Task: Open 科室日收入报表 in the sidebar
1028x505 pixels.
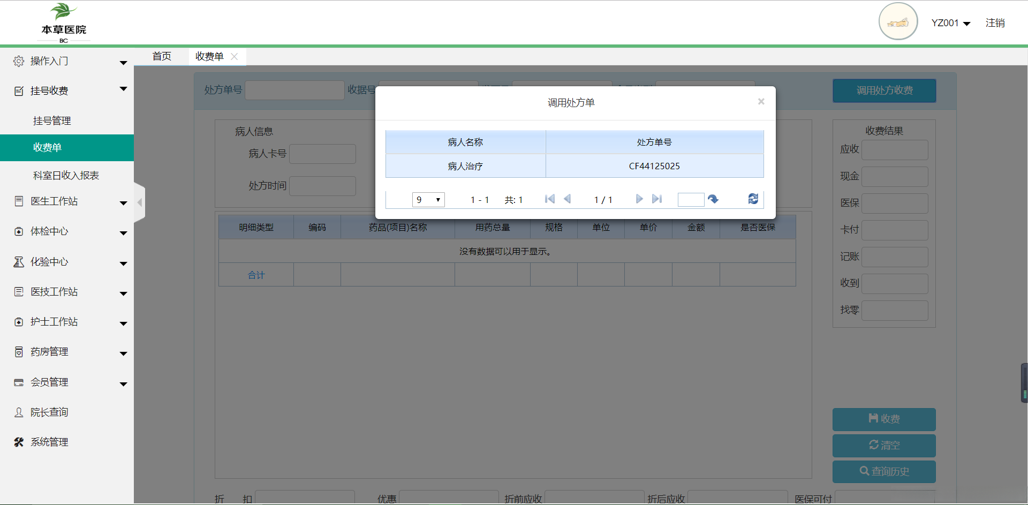Action: [x=67, y=176]
